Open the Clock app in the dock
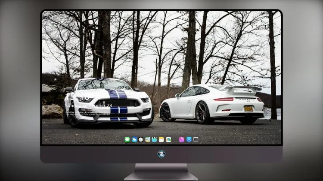The image size is (323, 181). [x=141, y=140]
